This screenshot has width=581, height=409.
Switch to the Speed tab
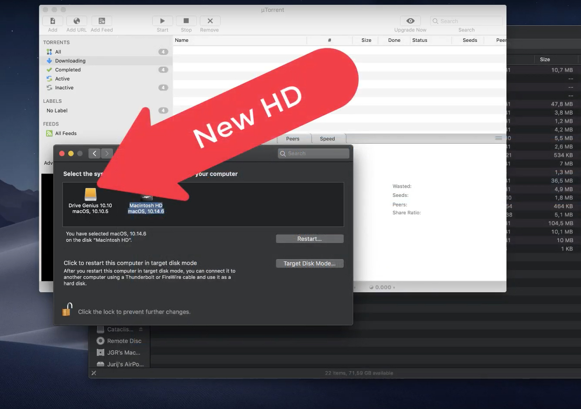(x=327, y=139)
